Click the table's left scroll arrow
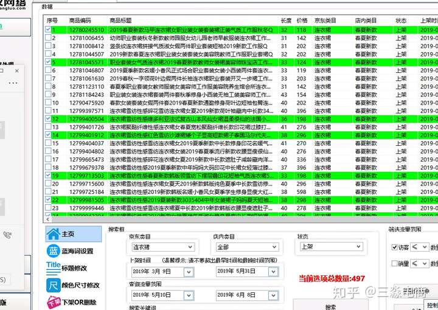 click(x=48, y=219)
